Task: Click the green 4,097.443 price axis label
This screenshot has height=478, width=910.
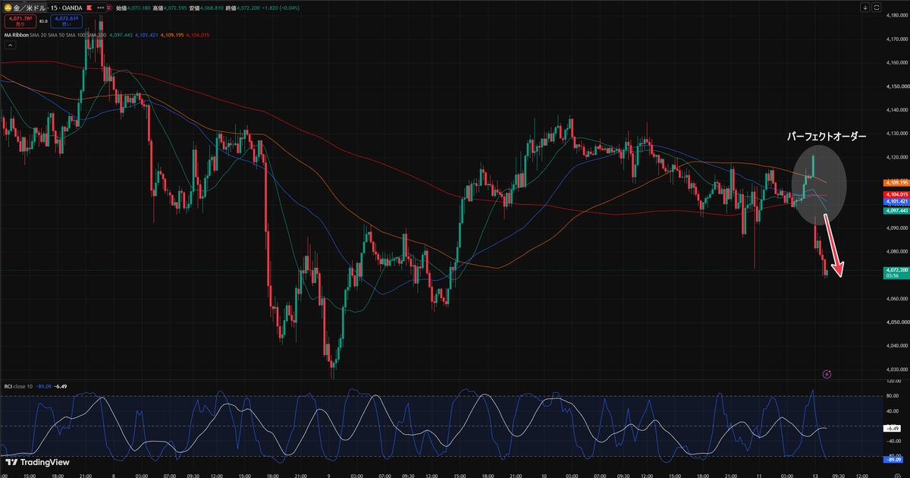Action: (x=896, y=210)
